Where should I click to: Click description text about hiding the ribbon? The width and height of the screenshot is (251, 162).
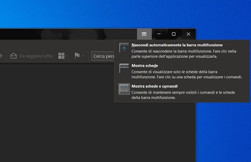coord(184,54)
